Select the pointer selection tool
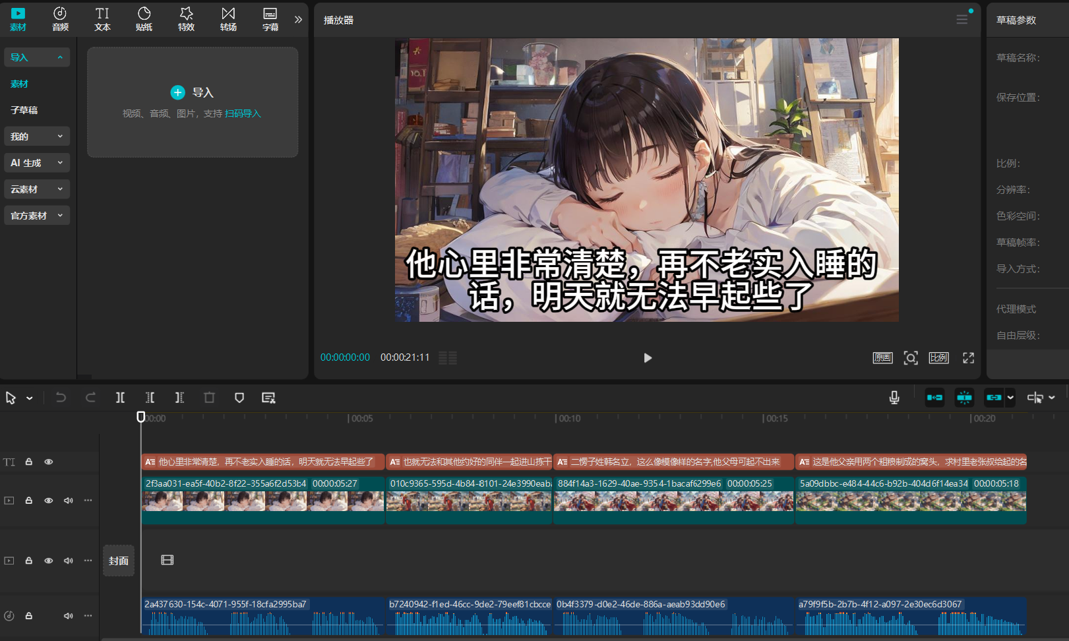This screenshot has width=1069, height=641. (x=11, y=398)
